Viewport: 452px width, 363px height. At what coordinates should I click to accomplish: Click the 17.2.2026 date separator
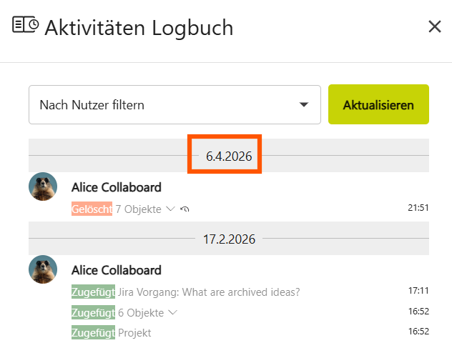229,239
